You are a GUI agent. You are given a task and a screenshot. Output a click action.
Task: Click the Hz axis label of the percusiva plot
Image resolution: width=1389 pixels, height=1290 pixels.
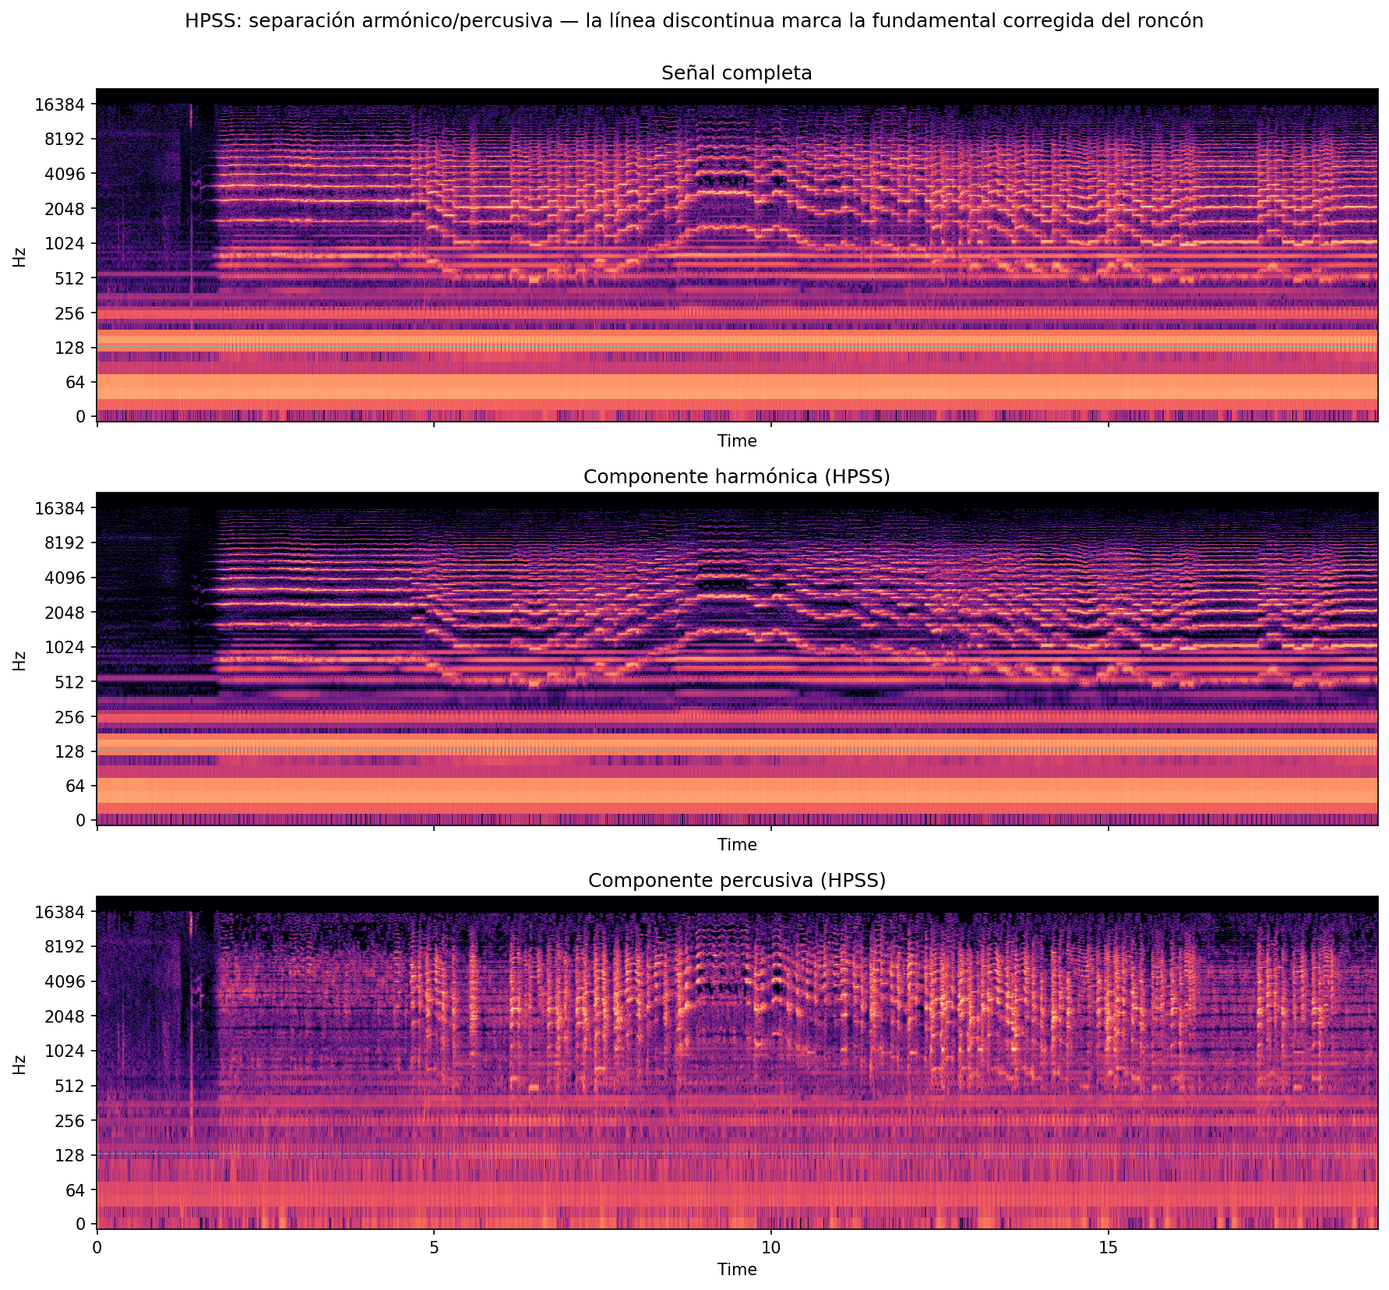[x=20, y=1064]
